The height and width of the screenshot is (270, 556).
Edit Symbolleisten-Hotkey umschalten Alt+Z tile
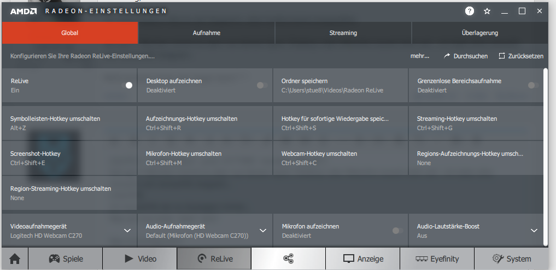point(69,123)
